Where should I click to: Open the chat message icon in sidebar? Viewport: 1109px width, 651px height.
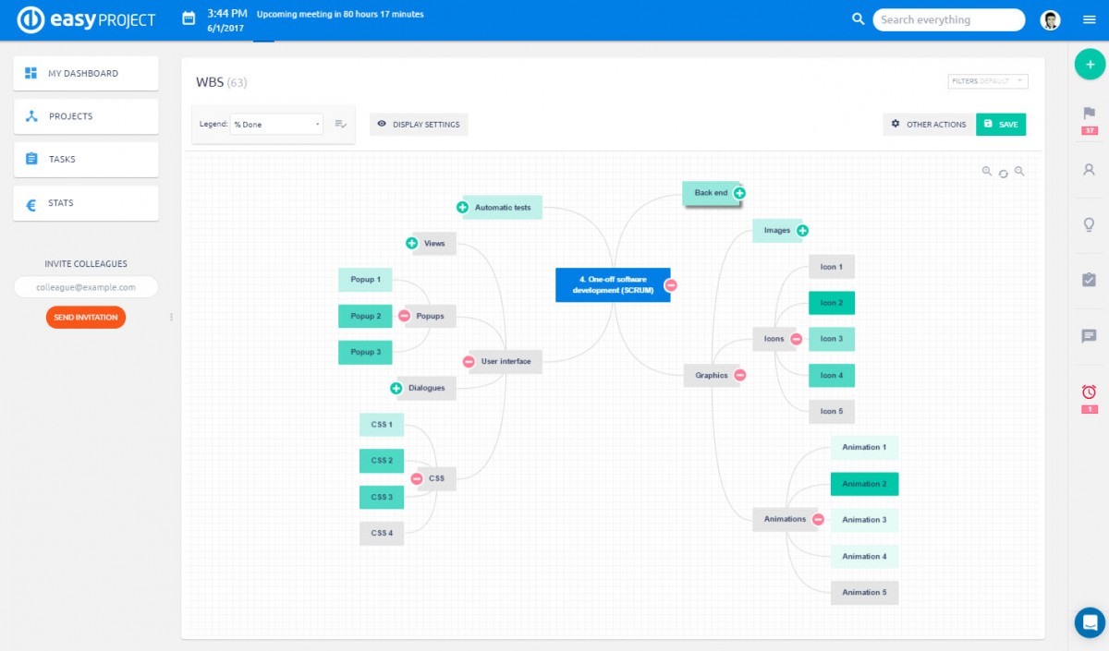click(1089, 336)
